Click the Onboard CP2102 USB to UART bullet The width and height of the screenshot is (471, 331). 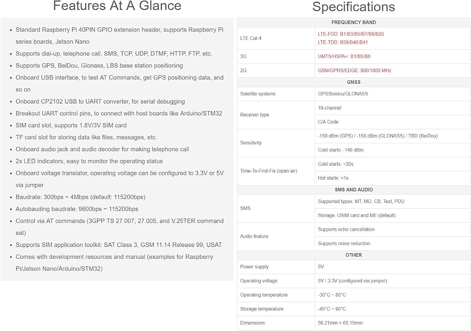(100, 102)
